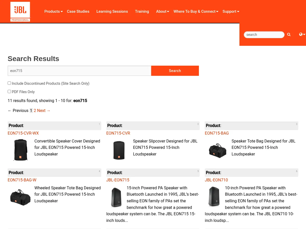Screen dimensions: 306x229
Task: Expand the Support dropdown
Action: click(x=229, y=11)
